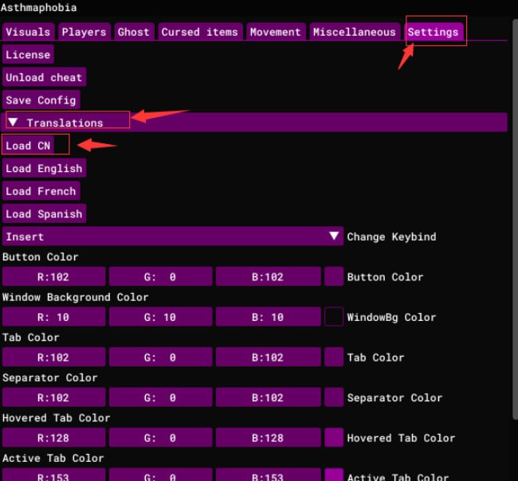Screen dimensions: 518x481
Task: Open the WindowBg Color swatch picker
Action: pyautogui.click(x=334, y=317)
